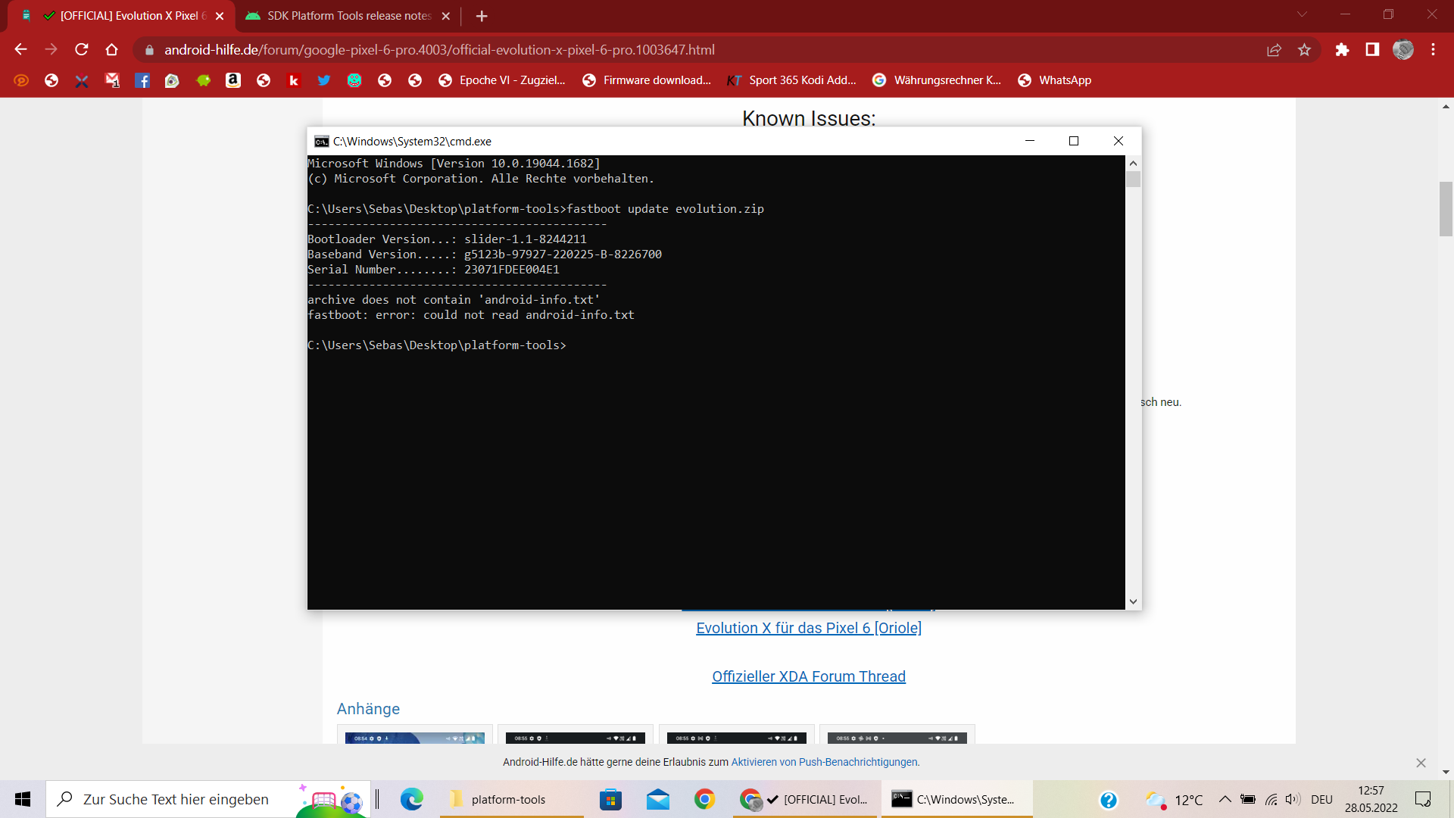Screen dimensions: 1454x818
Task: Dismiss the push notification banner
Action: (1421, 763)
